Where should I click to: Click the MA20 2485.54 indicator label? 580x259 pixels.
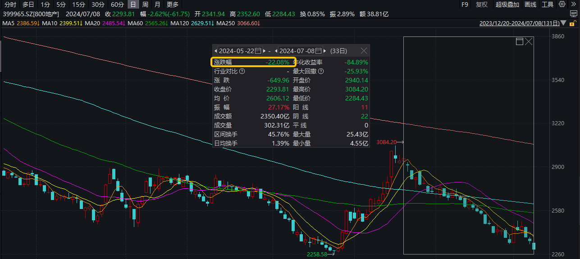[105, 23]
